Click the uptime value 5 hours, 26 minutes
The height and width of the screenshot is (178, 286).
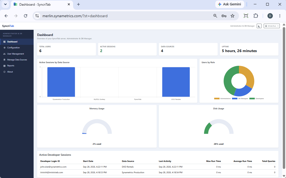[239, 51]
